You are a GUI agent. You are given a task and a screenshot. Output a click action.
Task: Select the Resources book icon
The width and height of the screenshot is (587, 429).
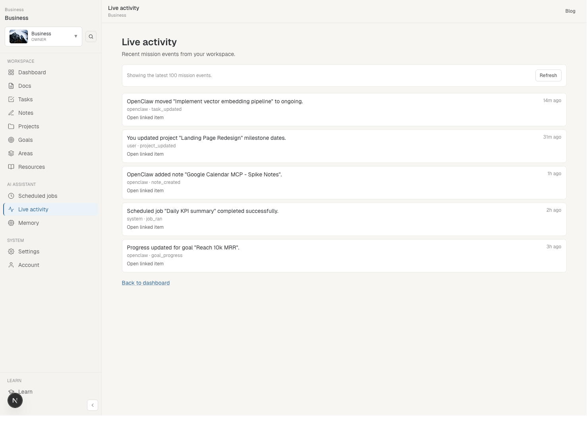click(x=12, y=167)
